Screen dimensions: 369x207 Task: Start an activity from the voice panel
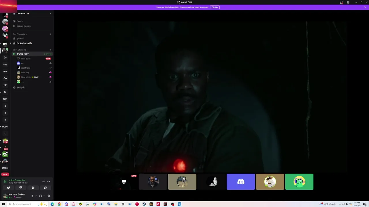tap(33, 188)
